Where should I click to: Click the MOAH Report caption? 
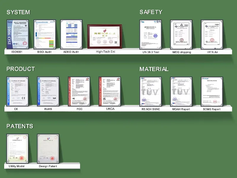pyautogui.click(x=181, y=109)
